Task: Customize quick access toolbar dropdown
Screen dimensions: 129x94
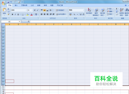Action: click(x=22, y=2)
